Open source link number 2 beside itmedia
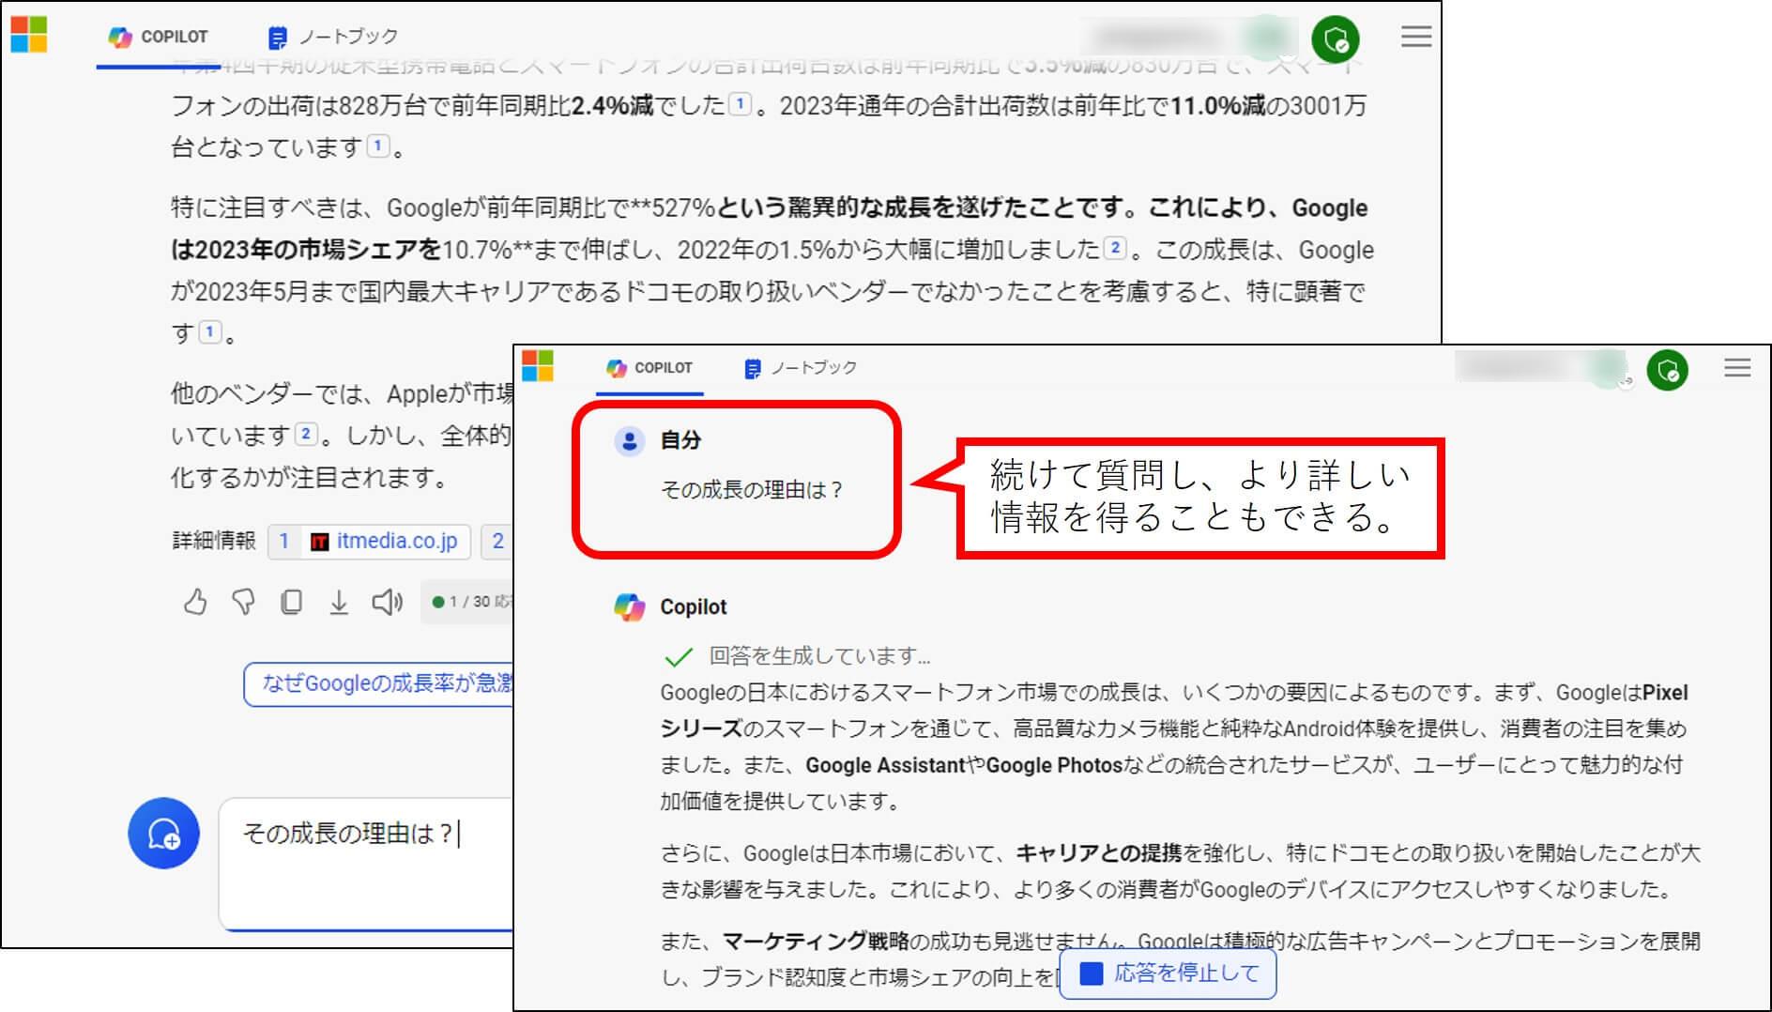The image size is (1772, 1012). [x=497, y=541]
